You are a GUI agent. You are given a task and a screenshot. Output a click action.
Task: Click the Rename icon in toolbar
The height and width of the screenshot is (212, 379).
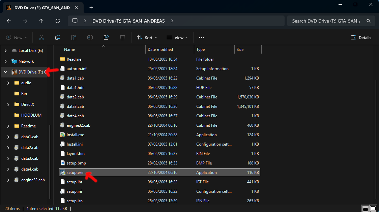pos(90,37)
